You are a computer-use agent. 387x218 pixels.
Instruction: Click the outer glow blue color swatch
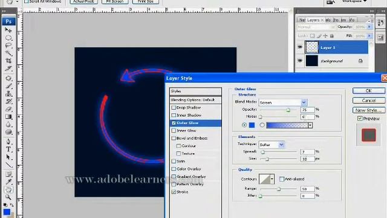pos(252,125)
